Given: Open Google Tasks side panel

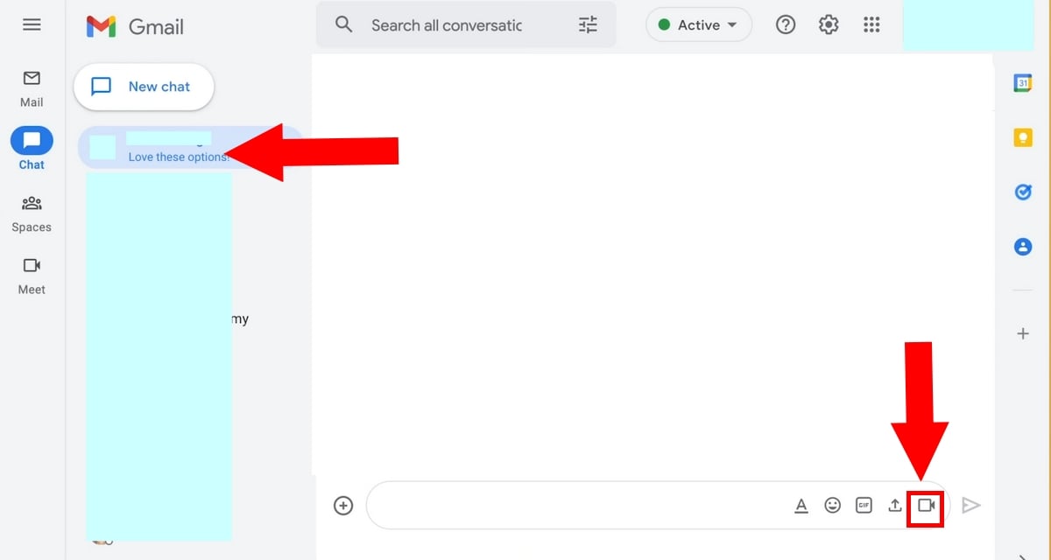Looking at the screenshot, I should [x=1022, y=192].
